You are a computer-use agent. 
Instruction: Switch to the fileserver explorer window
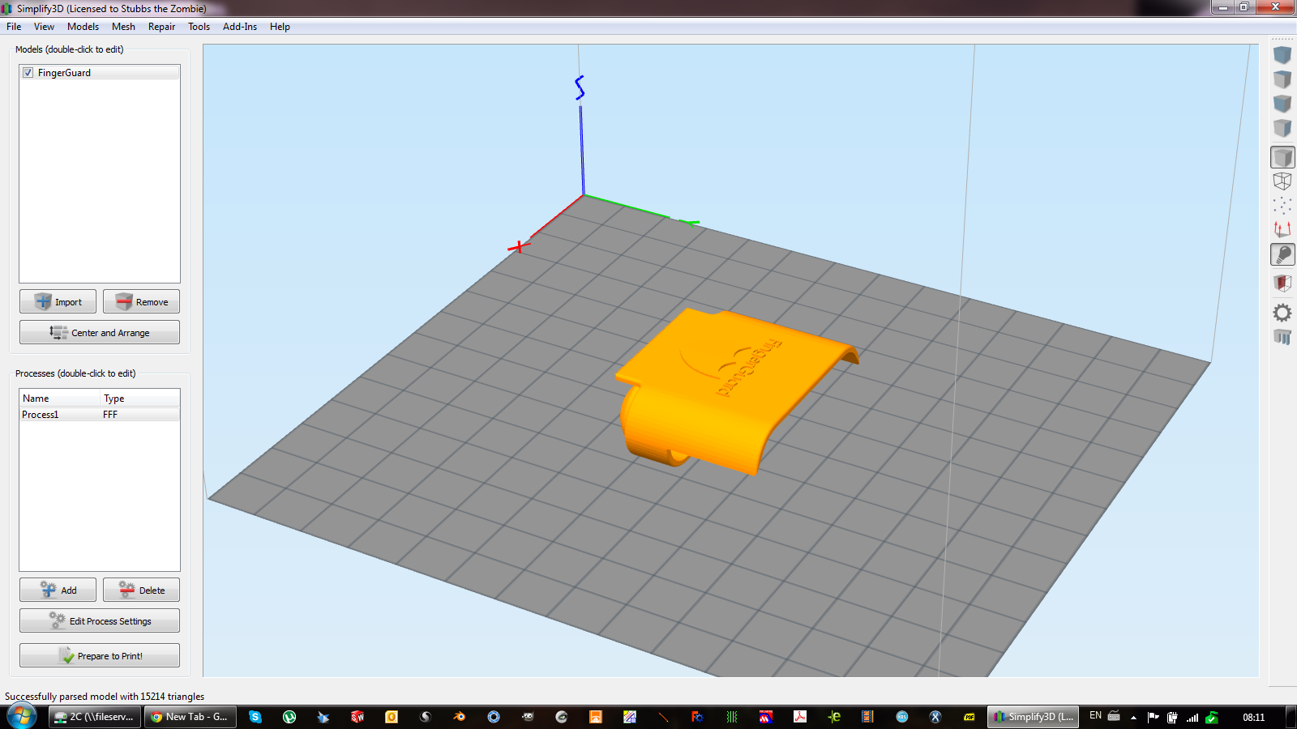coord(94,717)
